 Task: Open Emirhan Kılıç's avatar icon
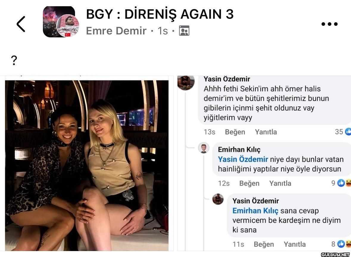coord(204,148)
